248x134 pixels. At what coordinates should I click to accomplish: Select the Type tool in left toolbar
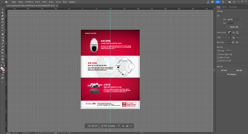[3, 28]
